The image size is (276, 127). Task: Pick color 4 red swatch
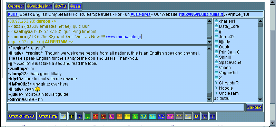[x=95, y=116]
